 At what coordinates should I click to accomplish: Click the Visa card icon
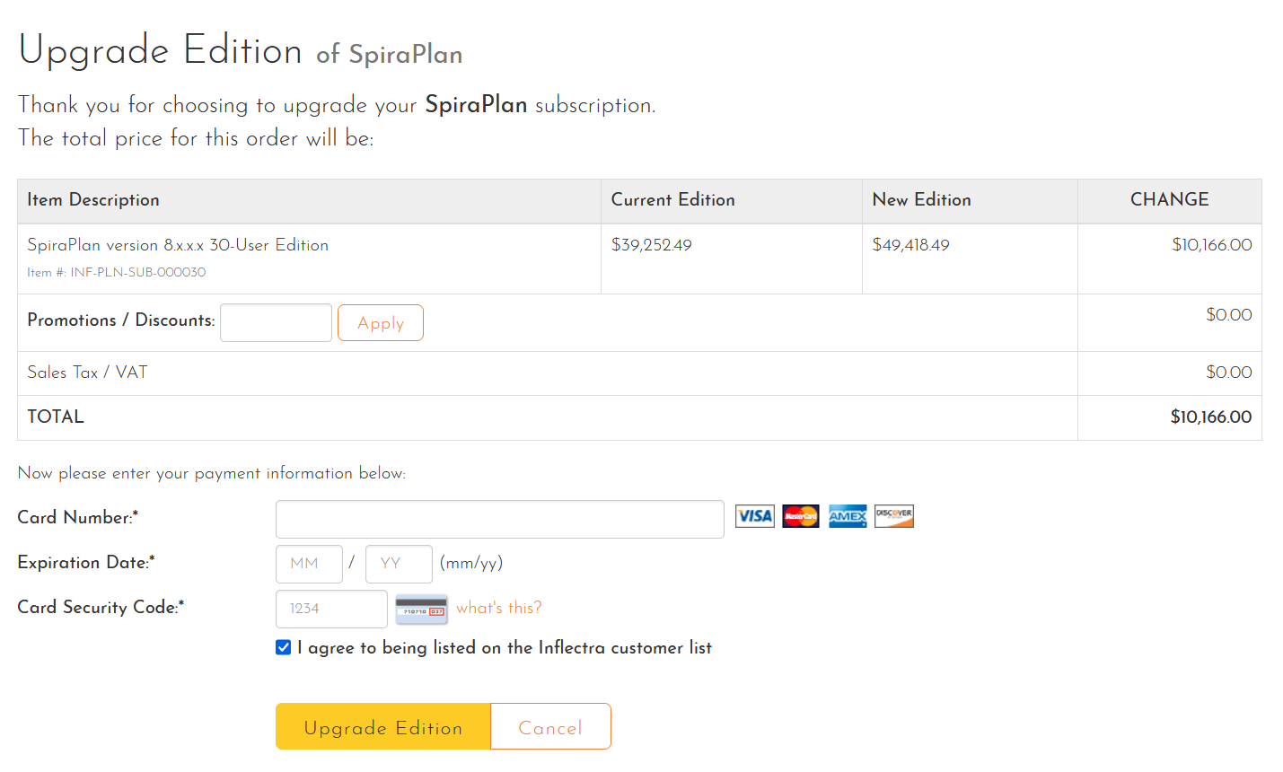tap(754, 516)
